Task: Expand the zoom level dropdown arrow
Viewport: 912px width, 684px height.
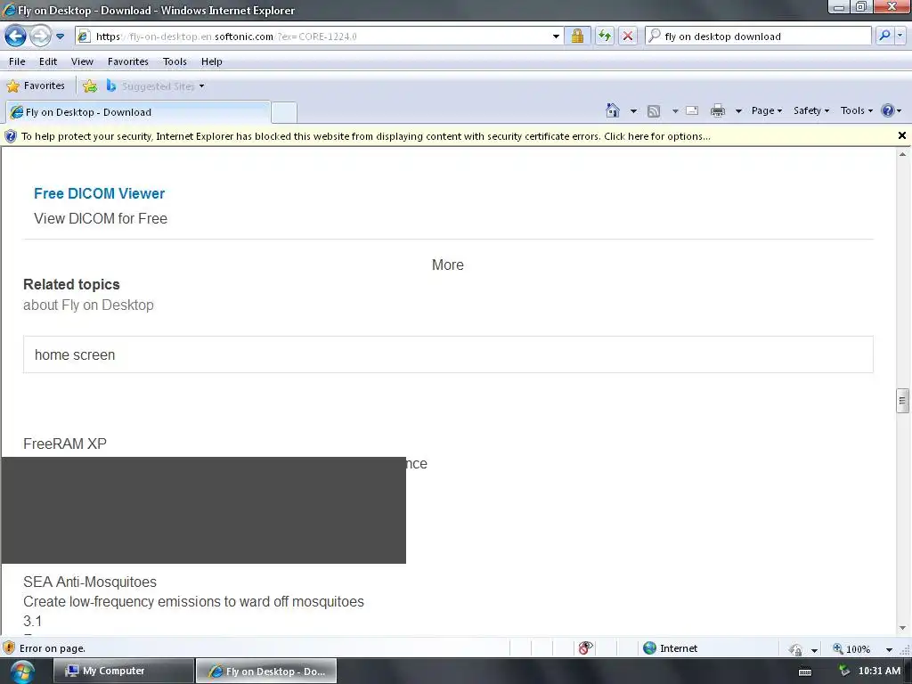Action: point(889,649)
